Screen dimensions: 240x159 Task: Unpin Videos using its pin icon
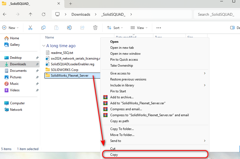(37, 90)
